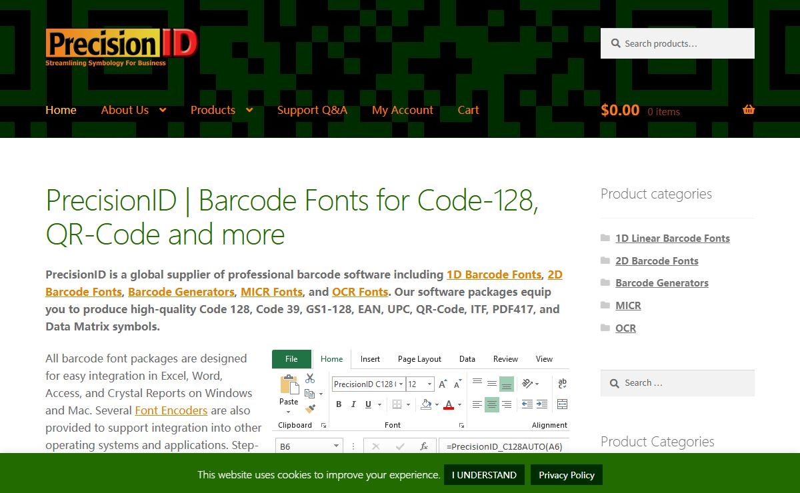
Task: Open the 1D Linear Barcode Fonts category
Action: [x=673, y=238]
